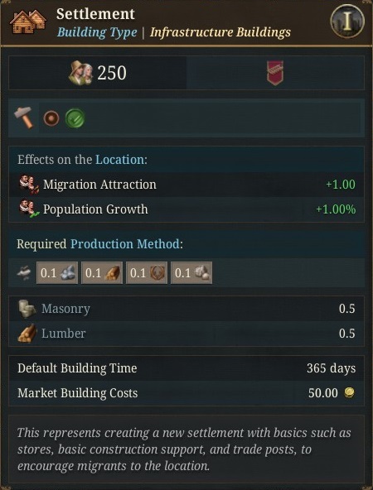
Task: Open the Building Type link
Action: (97, 32)
